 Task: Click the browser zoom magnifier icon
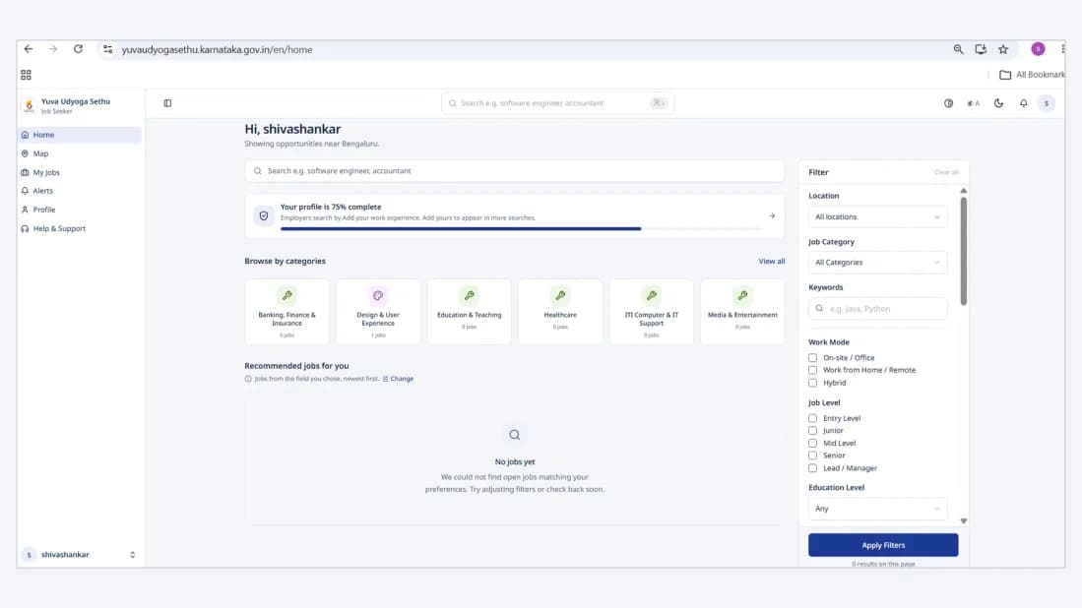959,49
